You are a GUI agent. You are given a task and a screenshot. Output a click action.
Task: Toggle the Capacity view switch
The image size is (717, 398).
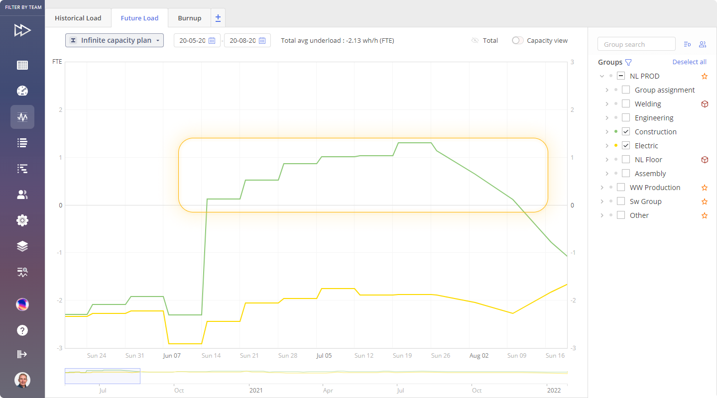[518, 41]
